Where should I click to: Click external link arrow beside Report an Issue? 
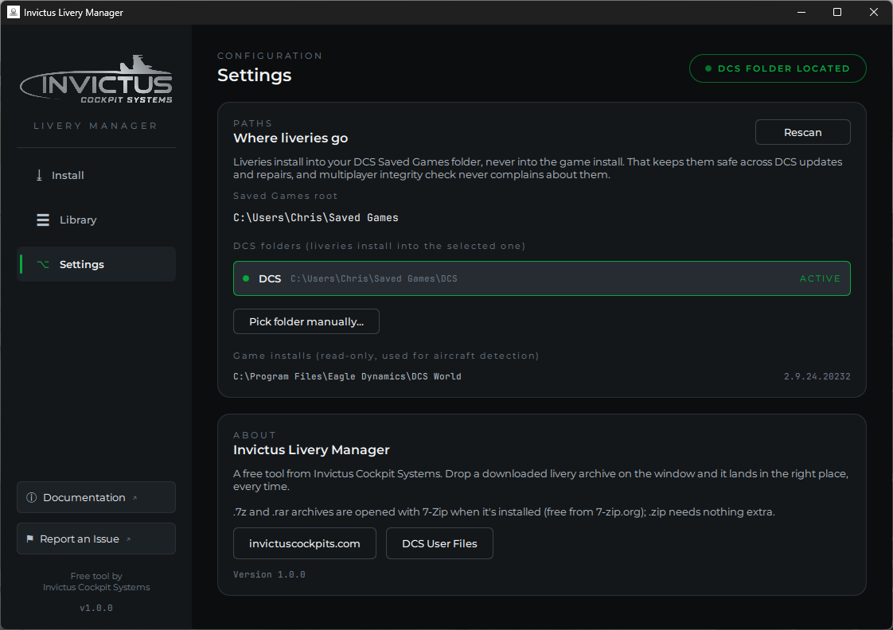click(128, 539)
